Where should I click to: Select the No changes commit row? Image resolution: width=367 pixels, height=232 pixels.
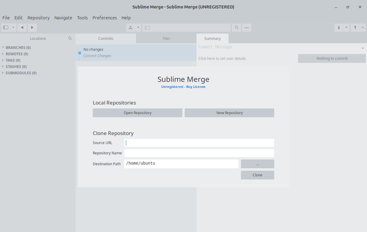(x=136, y=53)
